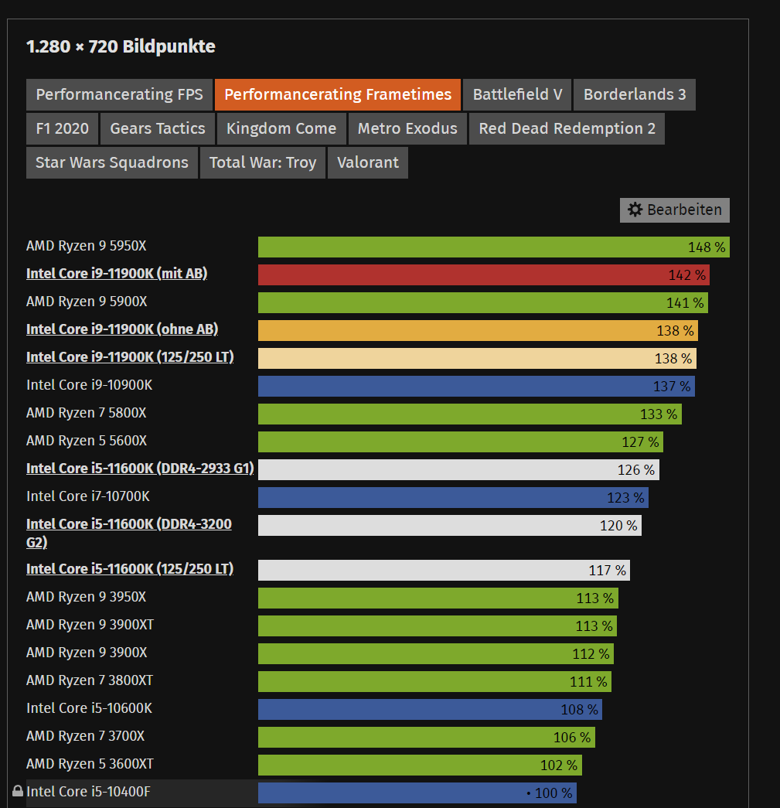The height and width of the screenshot is (808, 780).
Task: Click the beige 138 % i9-11900K 125/250 LT bar
Action: [477, 358]
